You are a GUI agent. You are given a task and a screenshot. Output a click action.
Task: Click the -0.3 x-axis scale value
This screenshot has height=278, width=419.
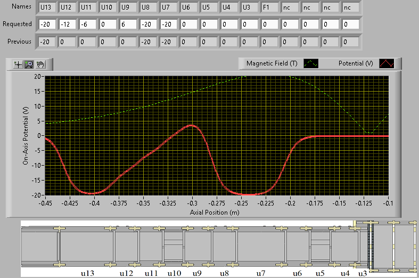pos(192,203)
